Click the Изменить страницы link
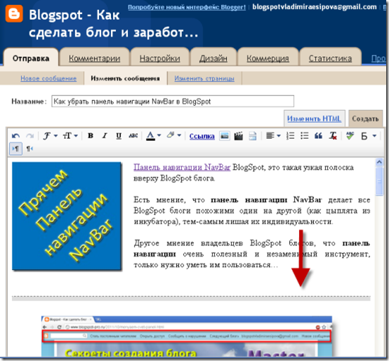 [204, 79]
